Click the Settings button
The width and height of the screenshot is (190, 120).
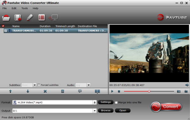[x=105, y=102]
